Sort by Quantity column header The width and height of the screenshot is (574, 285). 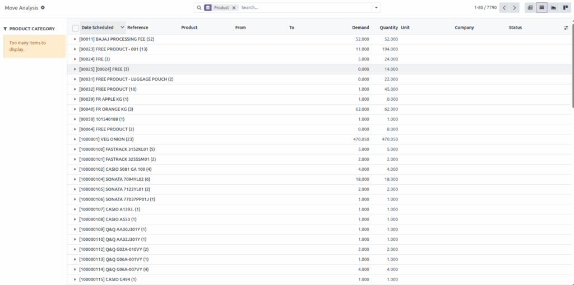pos(389,27)
